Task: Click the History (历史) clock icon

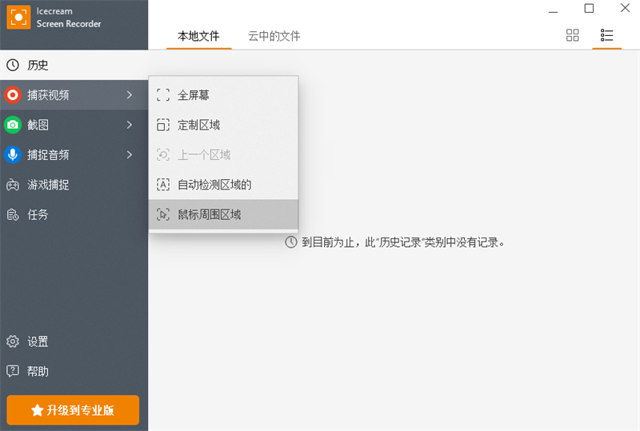Action: click(x=13, y=65)
